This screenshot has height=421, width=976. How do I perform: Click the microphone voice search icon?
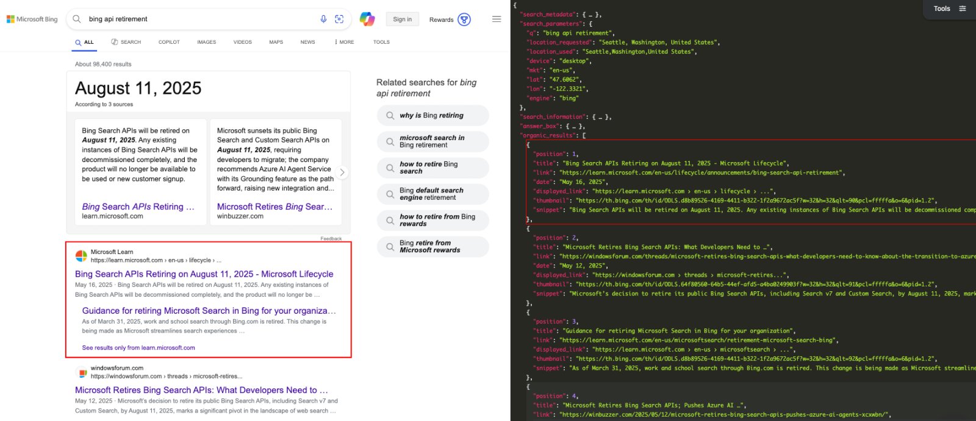(x=323, y=19)
